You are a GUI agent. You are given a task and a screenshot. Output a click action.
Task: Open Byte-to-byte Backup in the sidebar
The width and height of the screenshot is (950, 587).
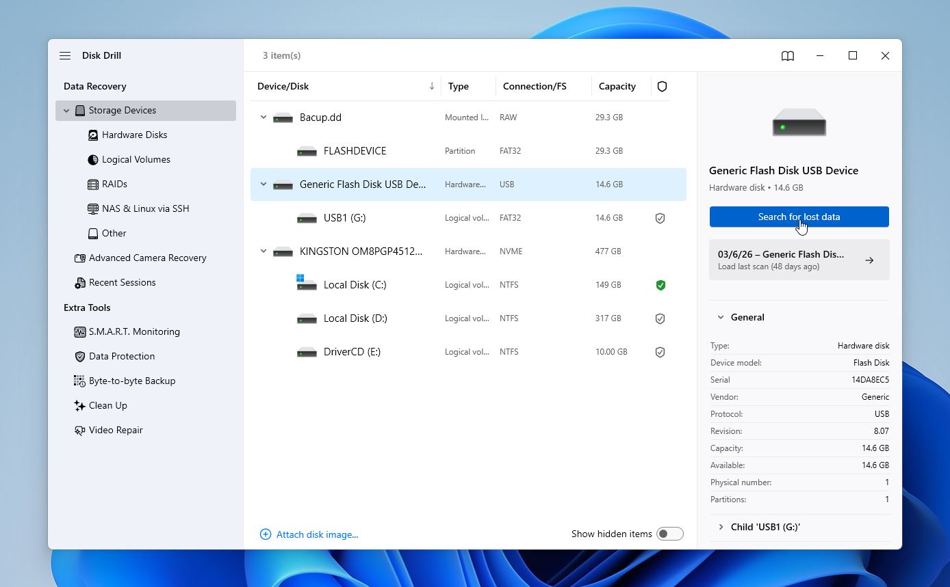click(x=132, y=381)
